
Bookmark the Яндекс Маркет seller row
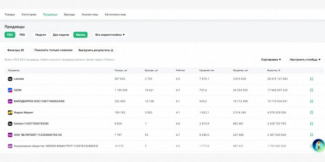tap(311, 112)
